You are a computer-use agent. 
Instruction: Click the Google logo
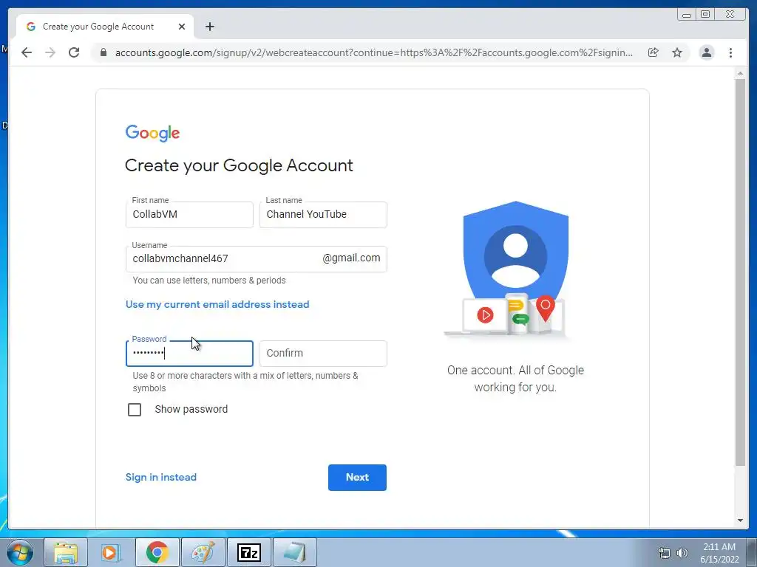(152, 133)
